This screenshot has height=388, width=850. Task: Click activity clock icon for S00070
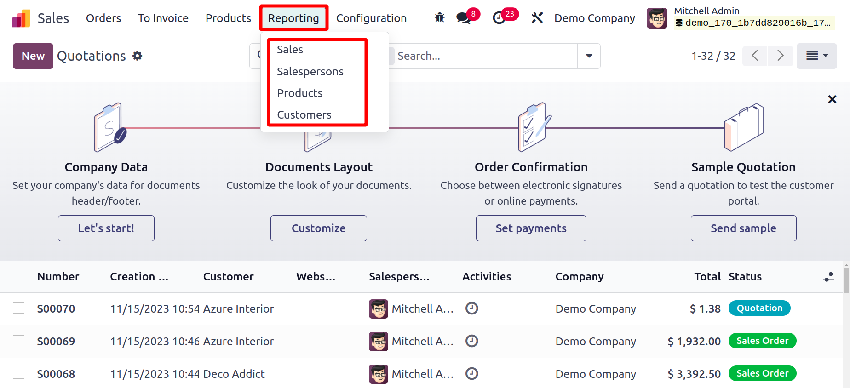pos(472,308)
